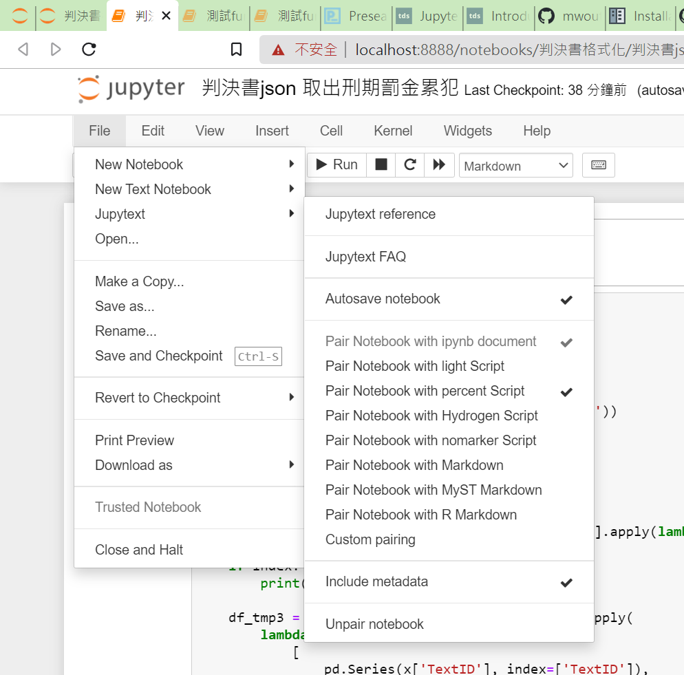
Task: Open the command palette keyboard icon
Action: coord(598,165)
